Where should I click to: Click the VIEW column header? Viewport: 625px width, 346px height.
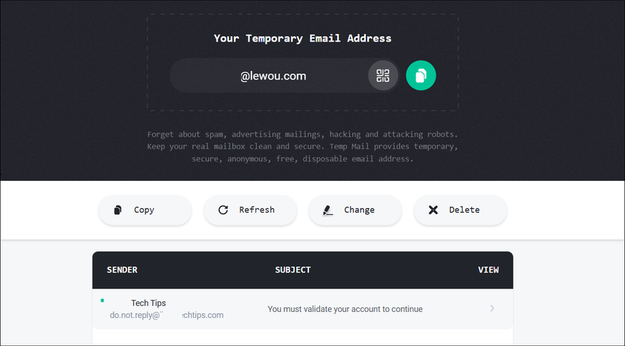[489, 270]
